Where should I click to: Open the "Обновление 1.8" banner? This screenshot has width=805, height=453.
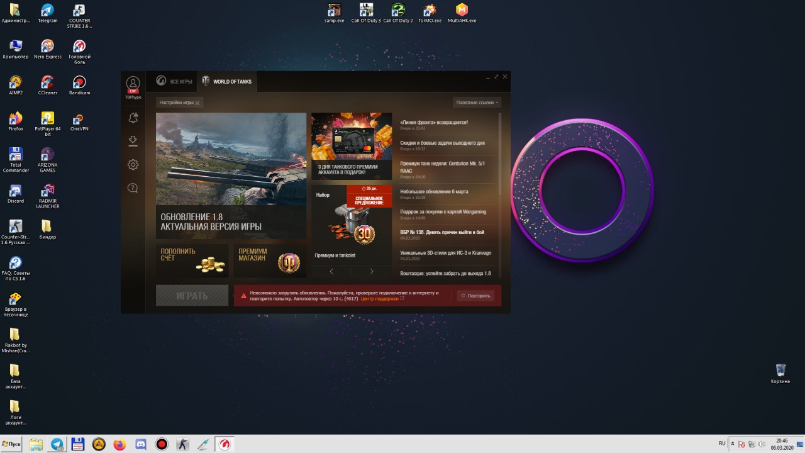pos(231,176)
